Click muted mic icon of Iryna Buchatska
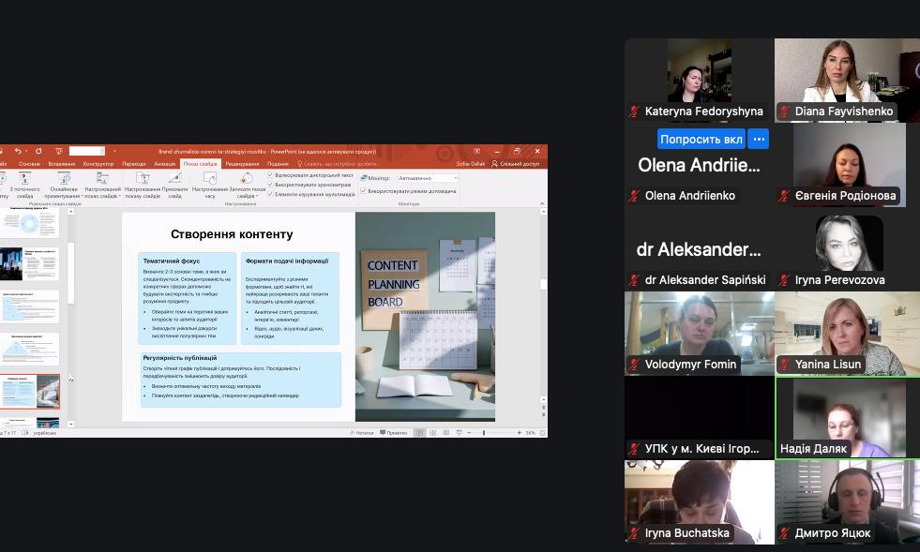This screenshot has height=552, width=920. pyautogui.click(x=634, y=533)
